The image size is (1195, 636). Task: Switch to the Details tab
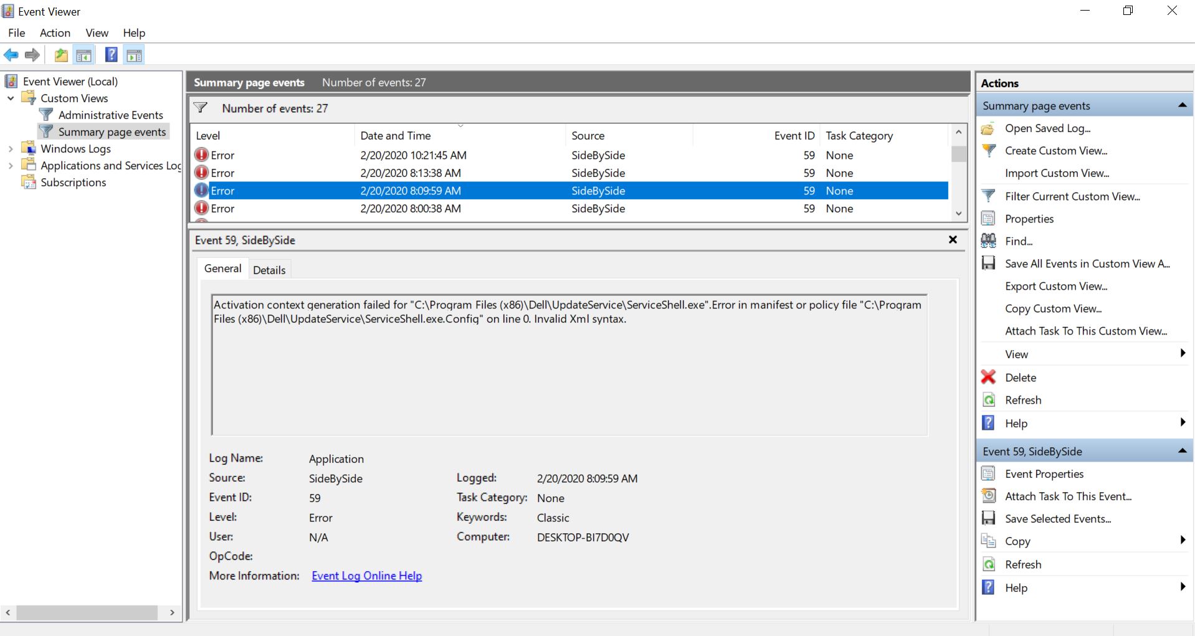(x=269, y=270)
